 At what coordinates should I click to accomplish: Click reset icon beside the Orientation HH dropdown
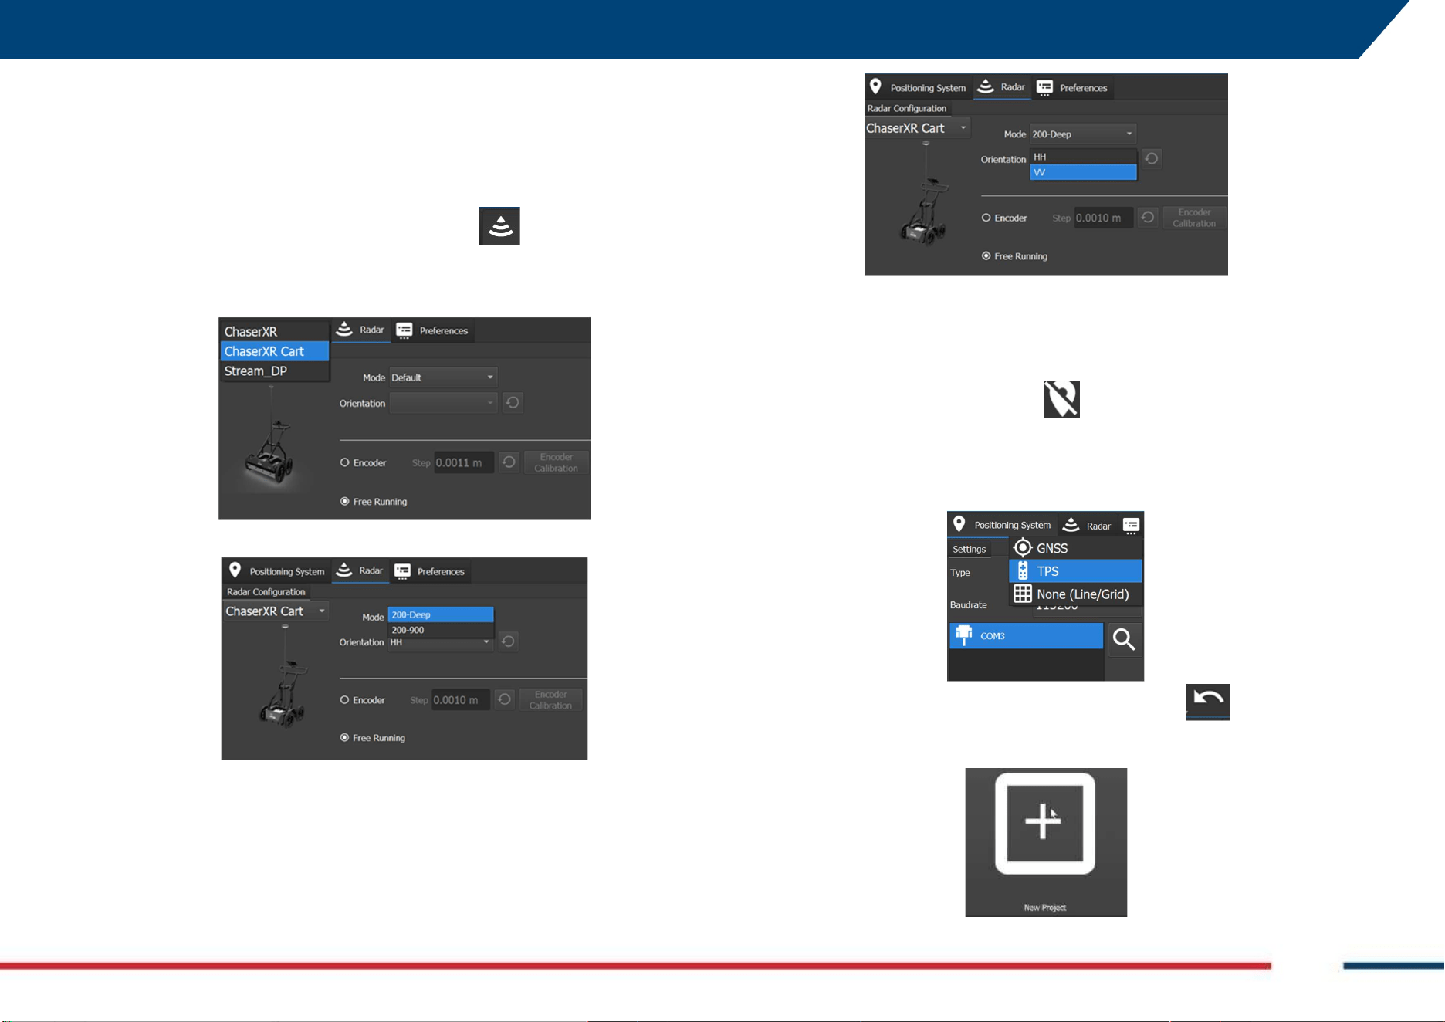coord(508,641)
